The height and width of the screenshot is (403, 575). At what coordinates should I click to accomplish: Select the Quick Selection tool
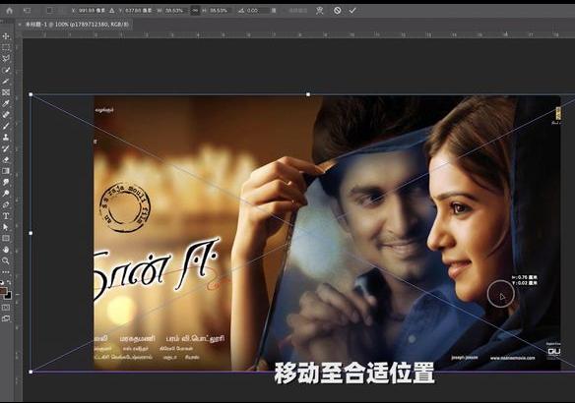pyautogui.click(x=6, y=70)
